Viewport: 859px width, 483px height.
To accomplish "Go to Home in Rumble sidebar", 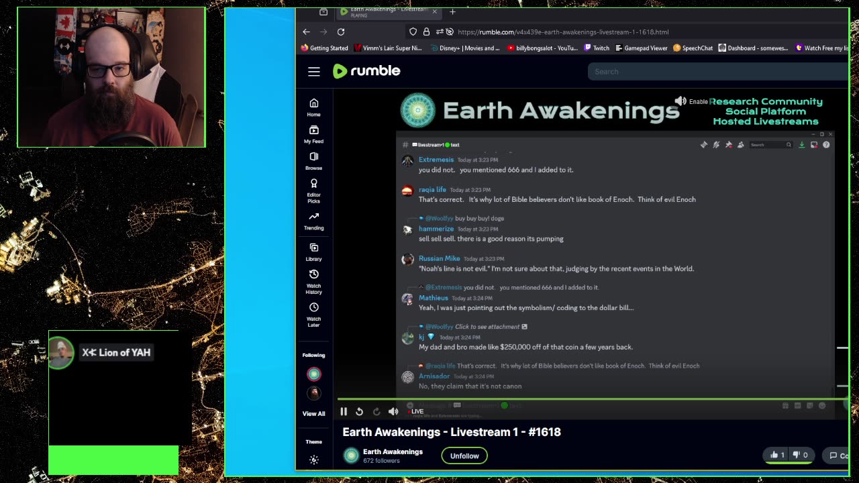I will click(x=313, y=107).
